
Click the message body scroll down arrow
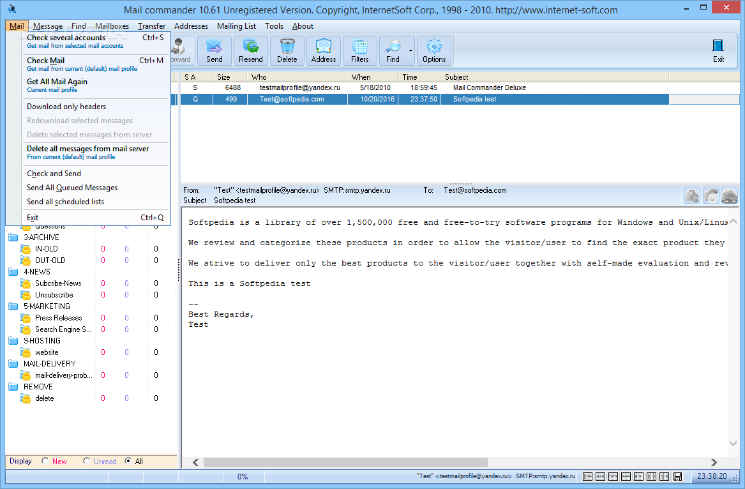coord(733,443)
